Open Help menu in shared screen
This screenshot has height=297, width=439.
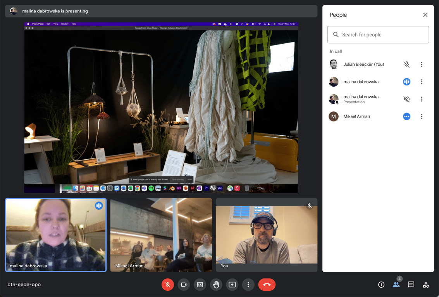pyautogui.click(x=74, y=24)
